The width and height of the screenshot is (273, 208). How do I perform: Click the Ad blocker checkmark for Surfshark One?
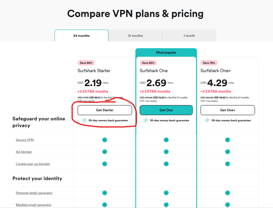(x=166, y=152)
